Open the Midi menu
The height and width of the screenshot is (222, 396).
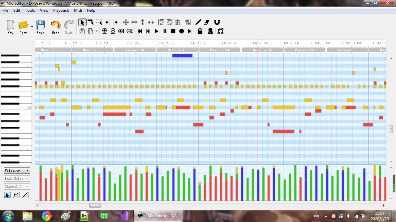tap(78, 10)
